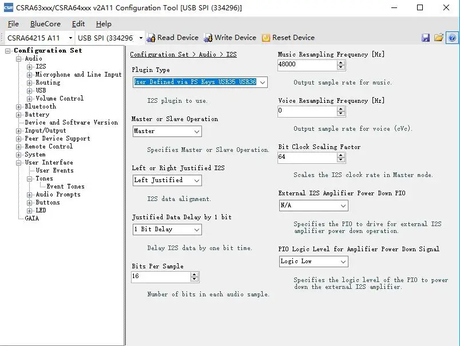Decrease the Music Resampling Frequency value
The image size is (460, 346).
(340, 67)
